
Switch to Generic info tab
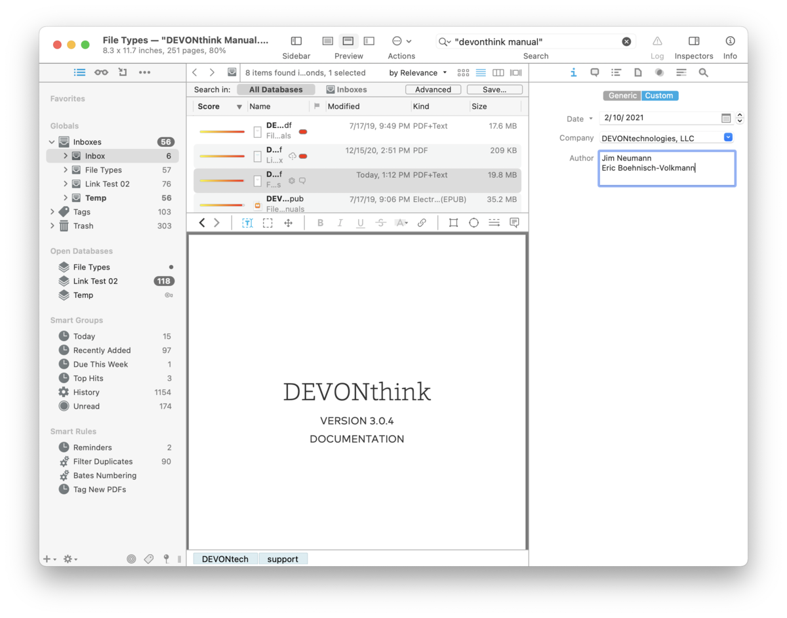[622, 96]
